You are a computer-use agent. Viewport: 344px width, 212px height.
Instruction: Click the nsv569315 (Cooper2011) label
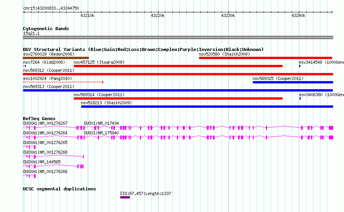pos(278,78)
